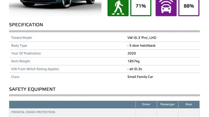Click the Class label
Screen dimensions: 209x117
[x=15, y=77]
